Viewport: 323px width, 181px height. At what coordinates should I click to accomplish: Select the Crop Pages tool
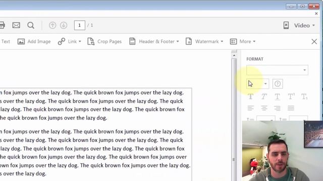pos(104,41)
